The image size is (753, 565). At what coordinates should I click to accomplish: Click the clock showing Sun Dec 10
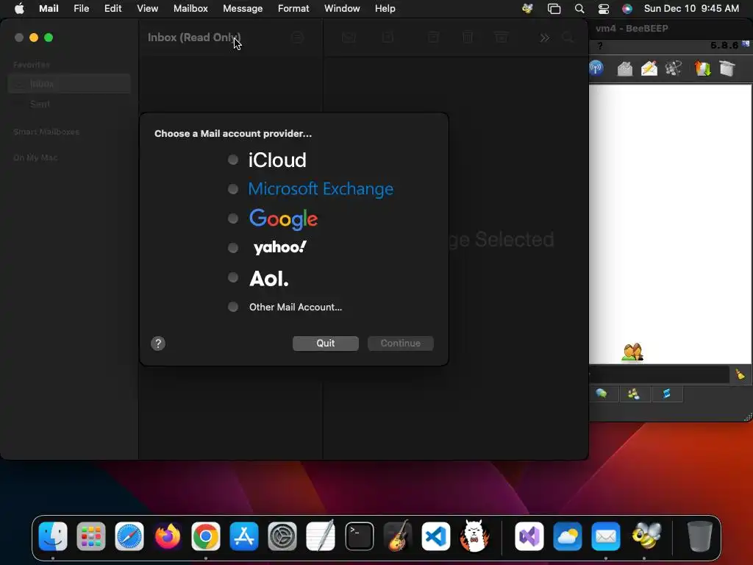point(691,8)
